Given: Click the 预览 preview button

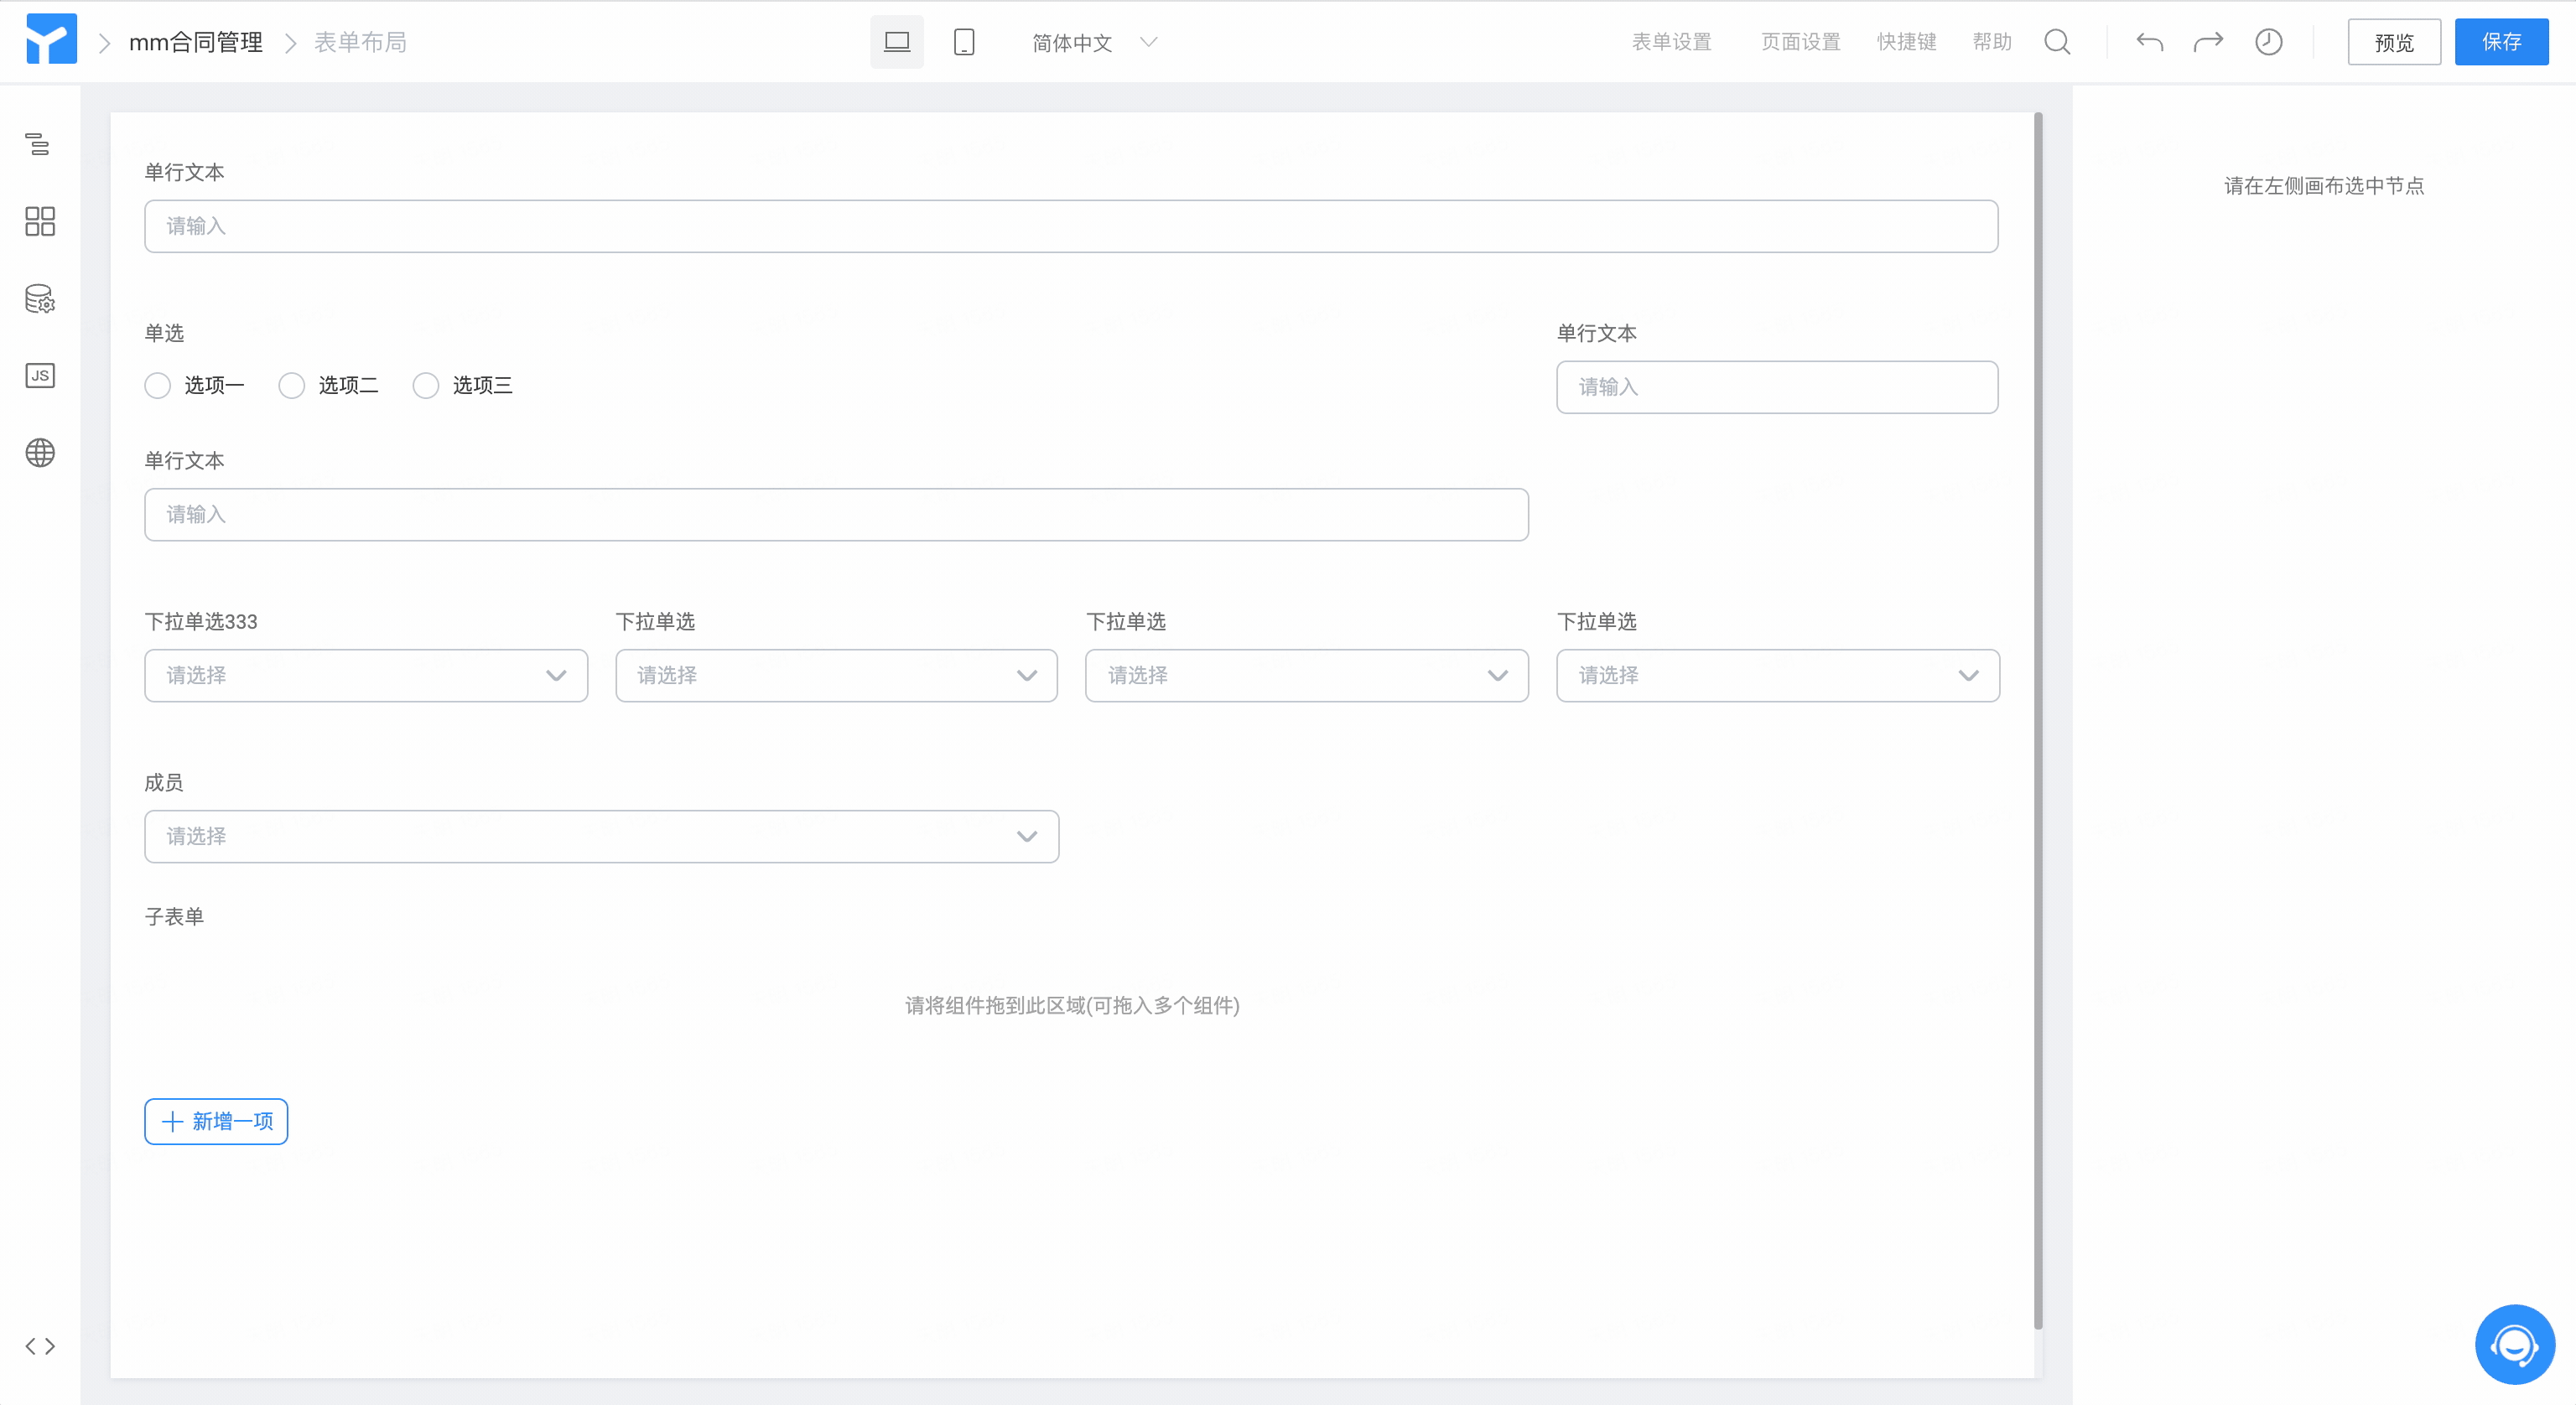Looking at the screenshot, I should pos(2394,42).
